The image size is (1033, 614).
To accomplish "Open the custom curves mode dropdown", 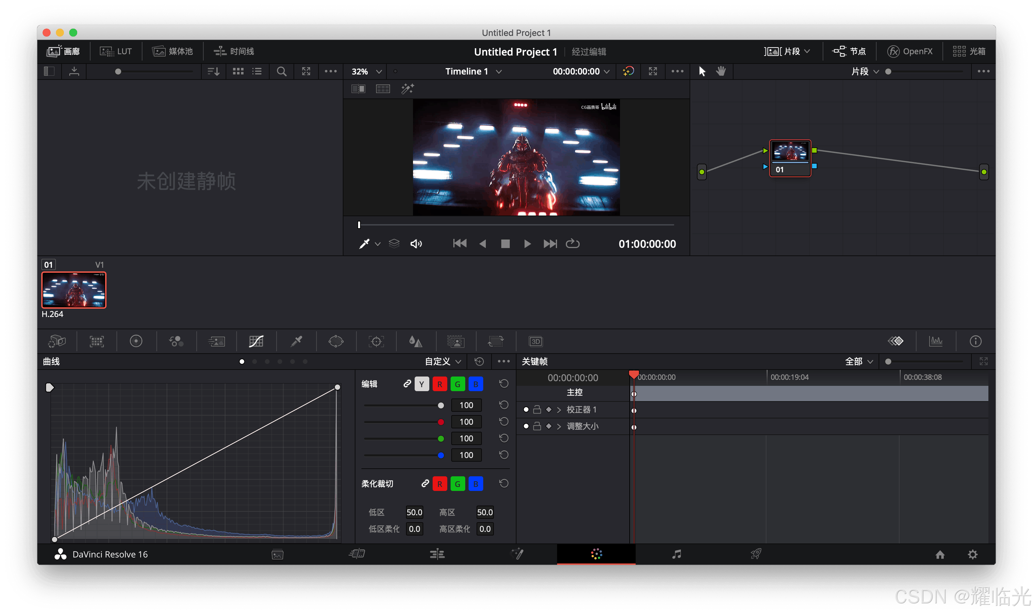I will [443, 361].
